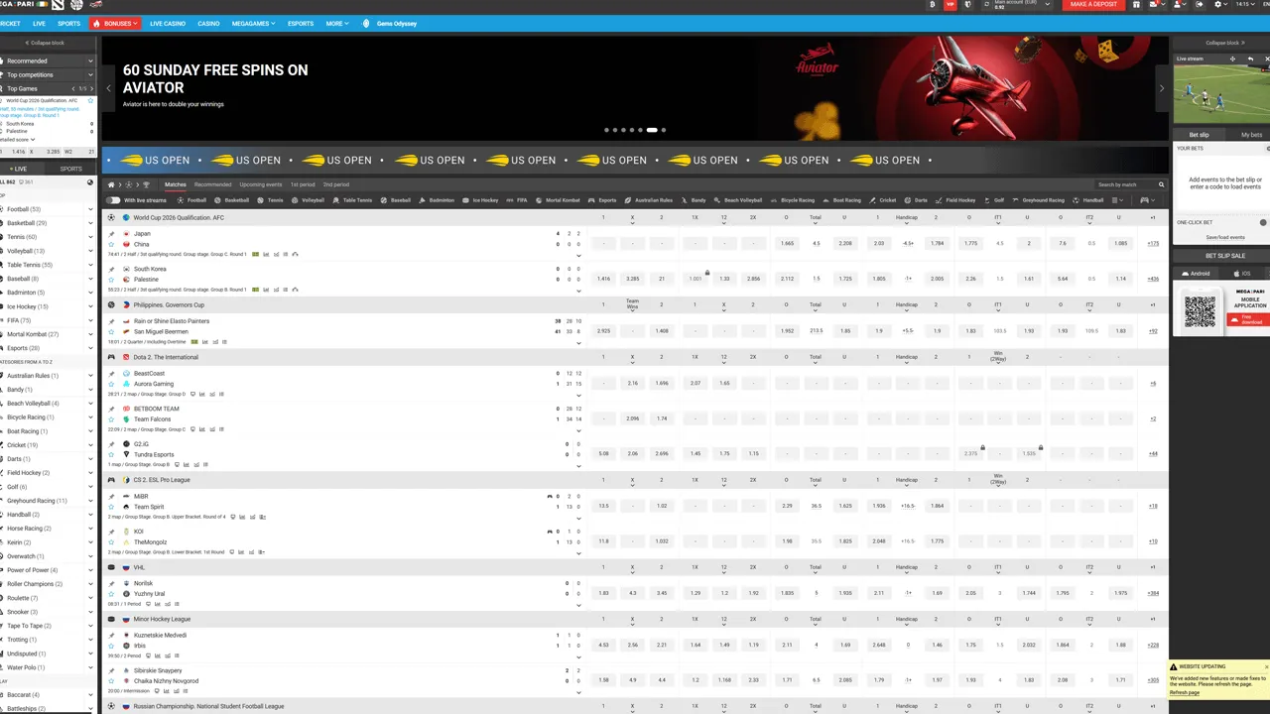Viewport: 1270px width, 714px height.
Task: Open Live Casino in main navigation
Action: pos(168,23)
